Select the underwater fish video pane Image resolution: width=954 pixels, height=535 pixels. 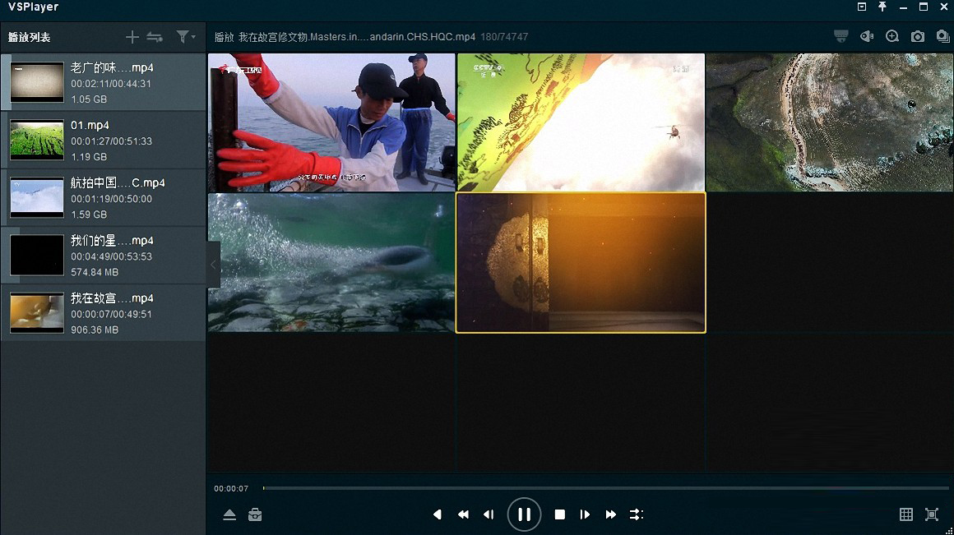click(x=331, y=263)
